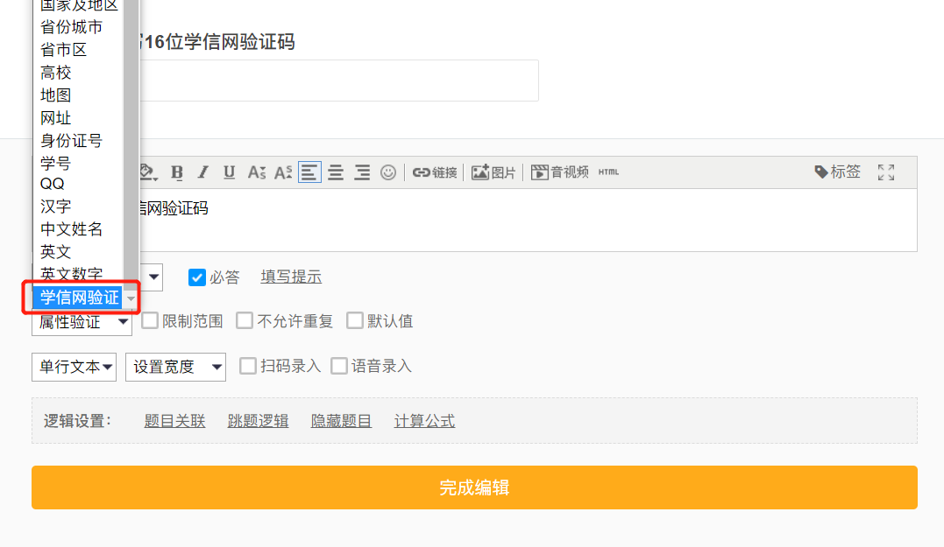Image resolution: width=944 pixels, height=547 pixels.
Task: Select QQ from the list
Action: [x=53, y=184]
